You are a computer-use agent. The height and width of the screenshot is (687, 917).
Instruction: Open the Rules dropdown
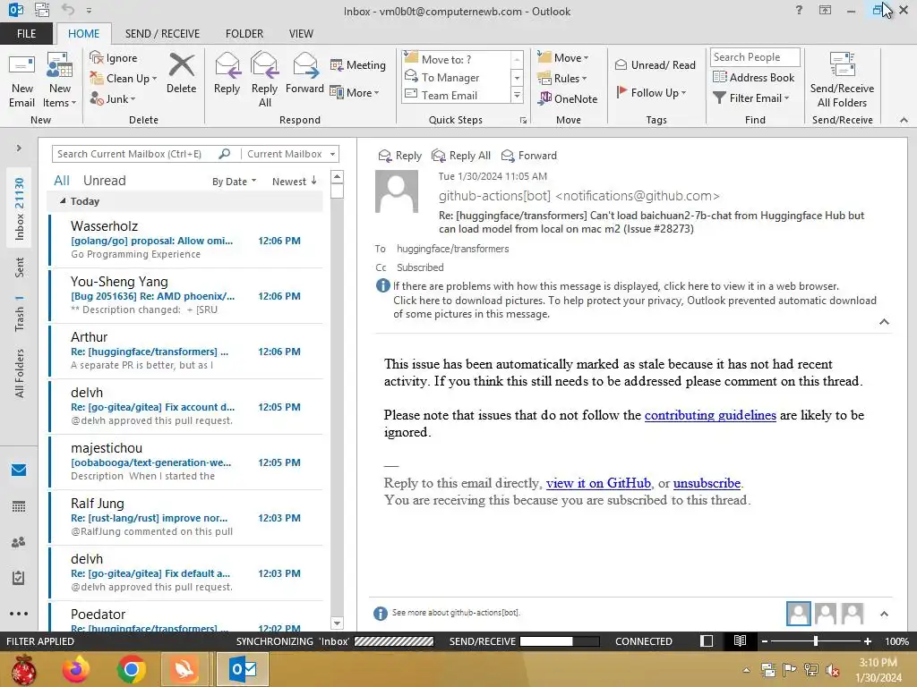pyautogui.click(x=562, y=79)
